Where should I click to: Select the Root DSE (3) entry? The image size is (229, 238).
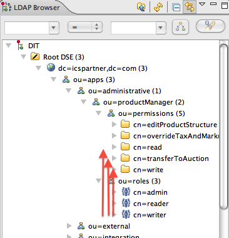point(64,57)
